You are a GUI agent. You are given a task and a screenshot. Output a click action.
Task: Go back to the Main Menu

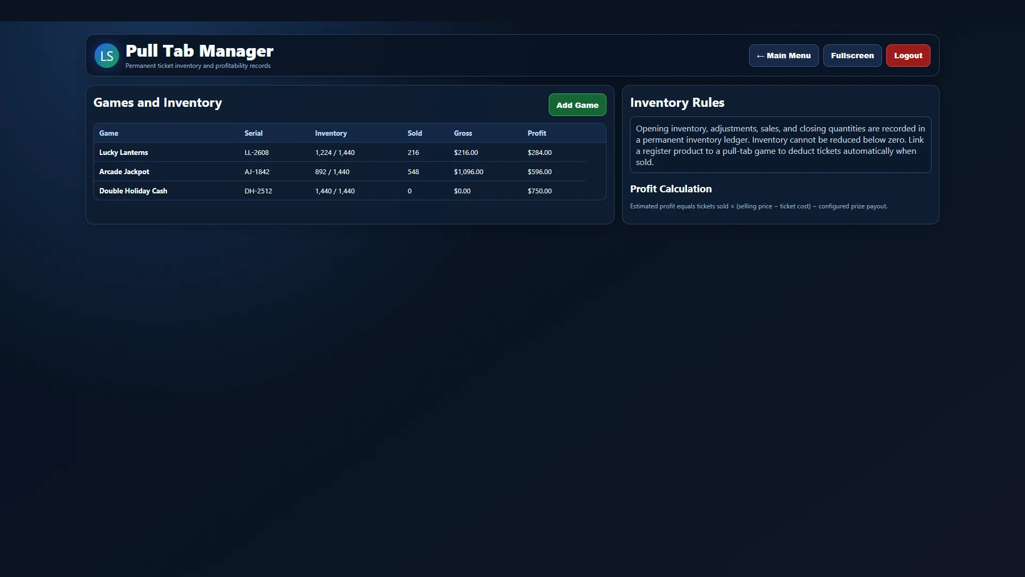[784, 56]
